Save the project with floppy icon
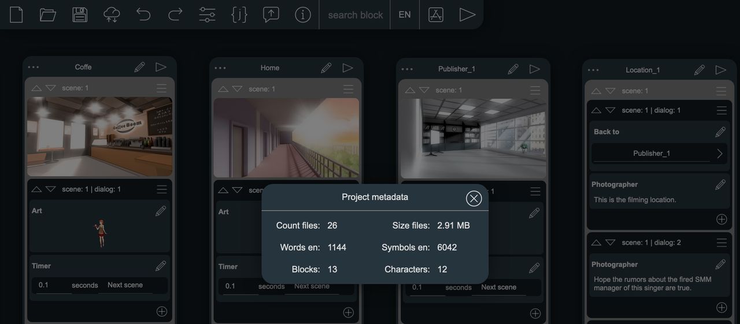The width and height of the screenshot is (740, 324). (x=80, y=14)
